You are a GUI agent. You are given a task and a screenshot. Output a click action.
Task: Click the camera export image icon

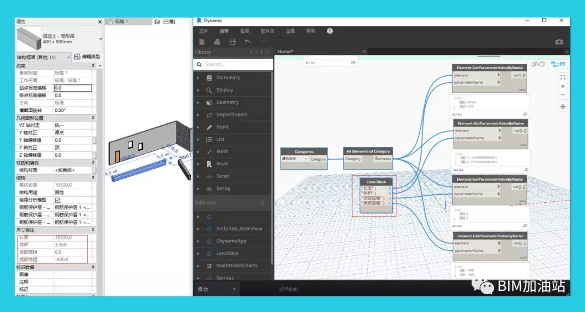[559, 42]
